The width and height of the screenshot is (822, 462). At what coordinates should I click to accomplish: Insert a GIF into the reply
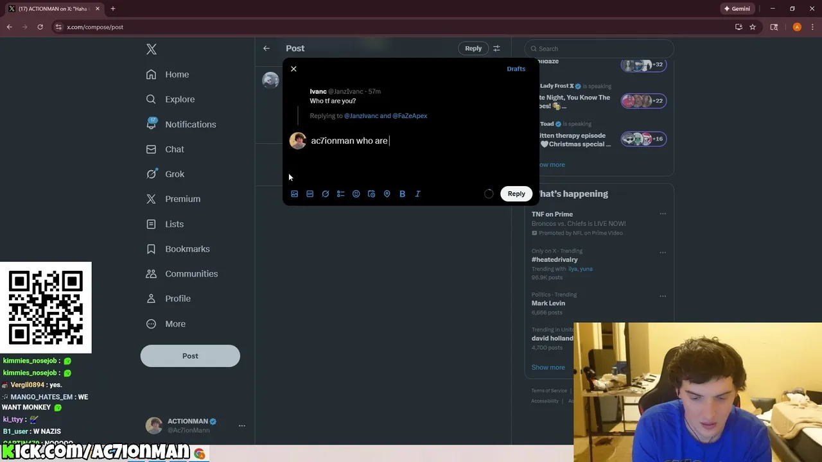click(310, 194)
